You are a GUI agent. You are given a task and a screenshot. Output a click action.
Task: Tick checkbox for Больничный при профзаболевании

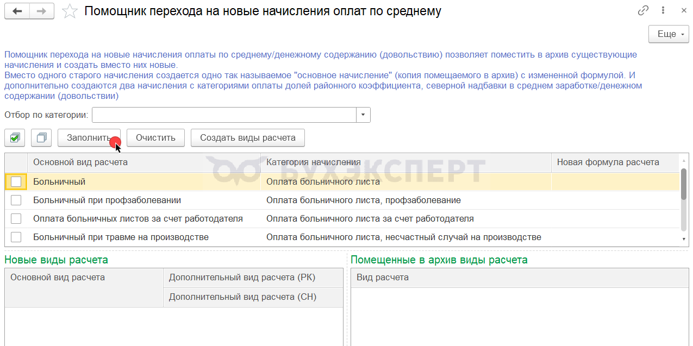click(x=16, y=200)
